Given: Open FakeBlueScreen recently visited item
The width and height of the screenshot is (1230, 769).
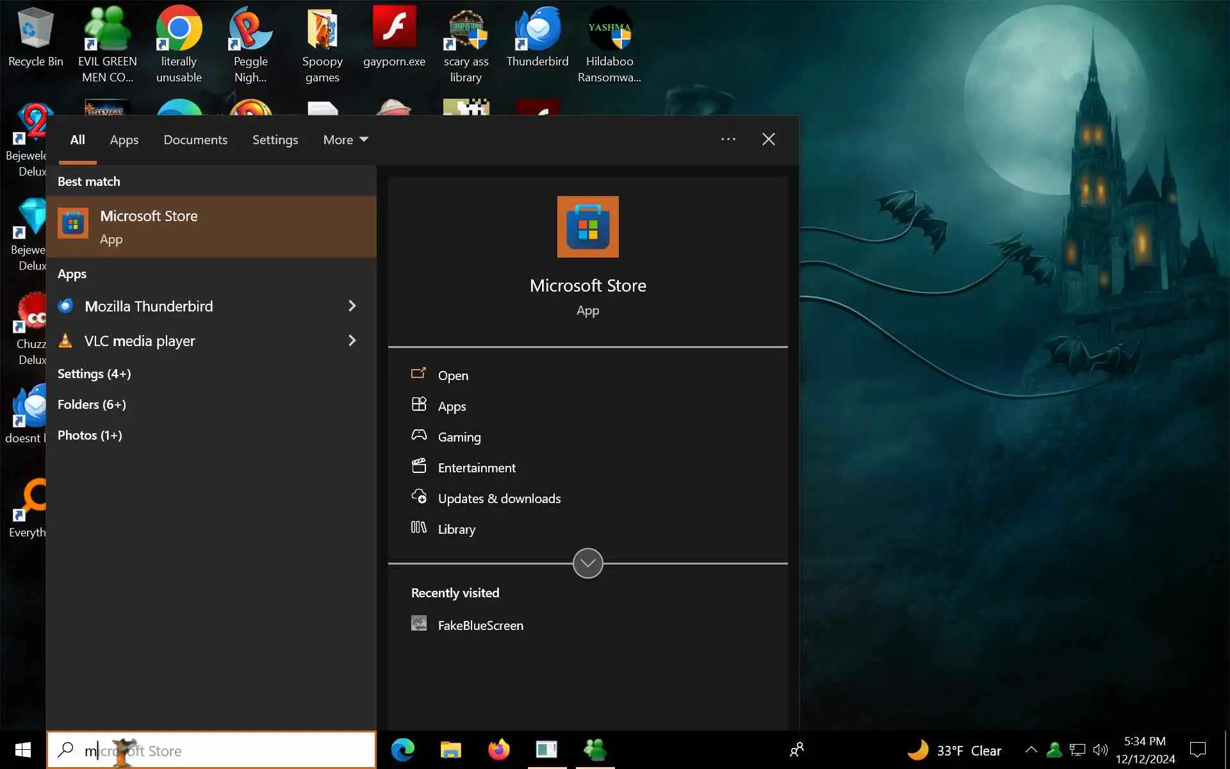Looking at the screenshot, I should [480, 625].
